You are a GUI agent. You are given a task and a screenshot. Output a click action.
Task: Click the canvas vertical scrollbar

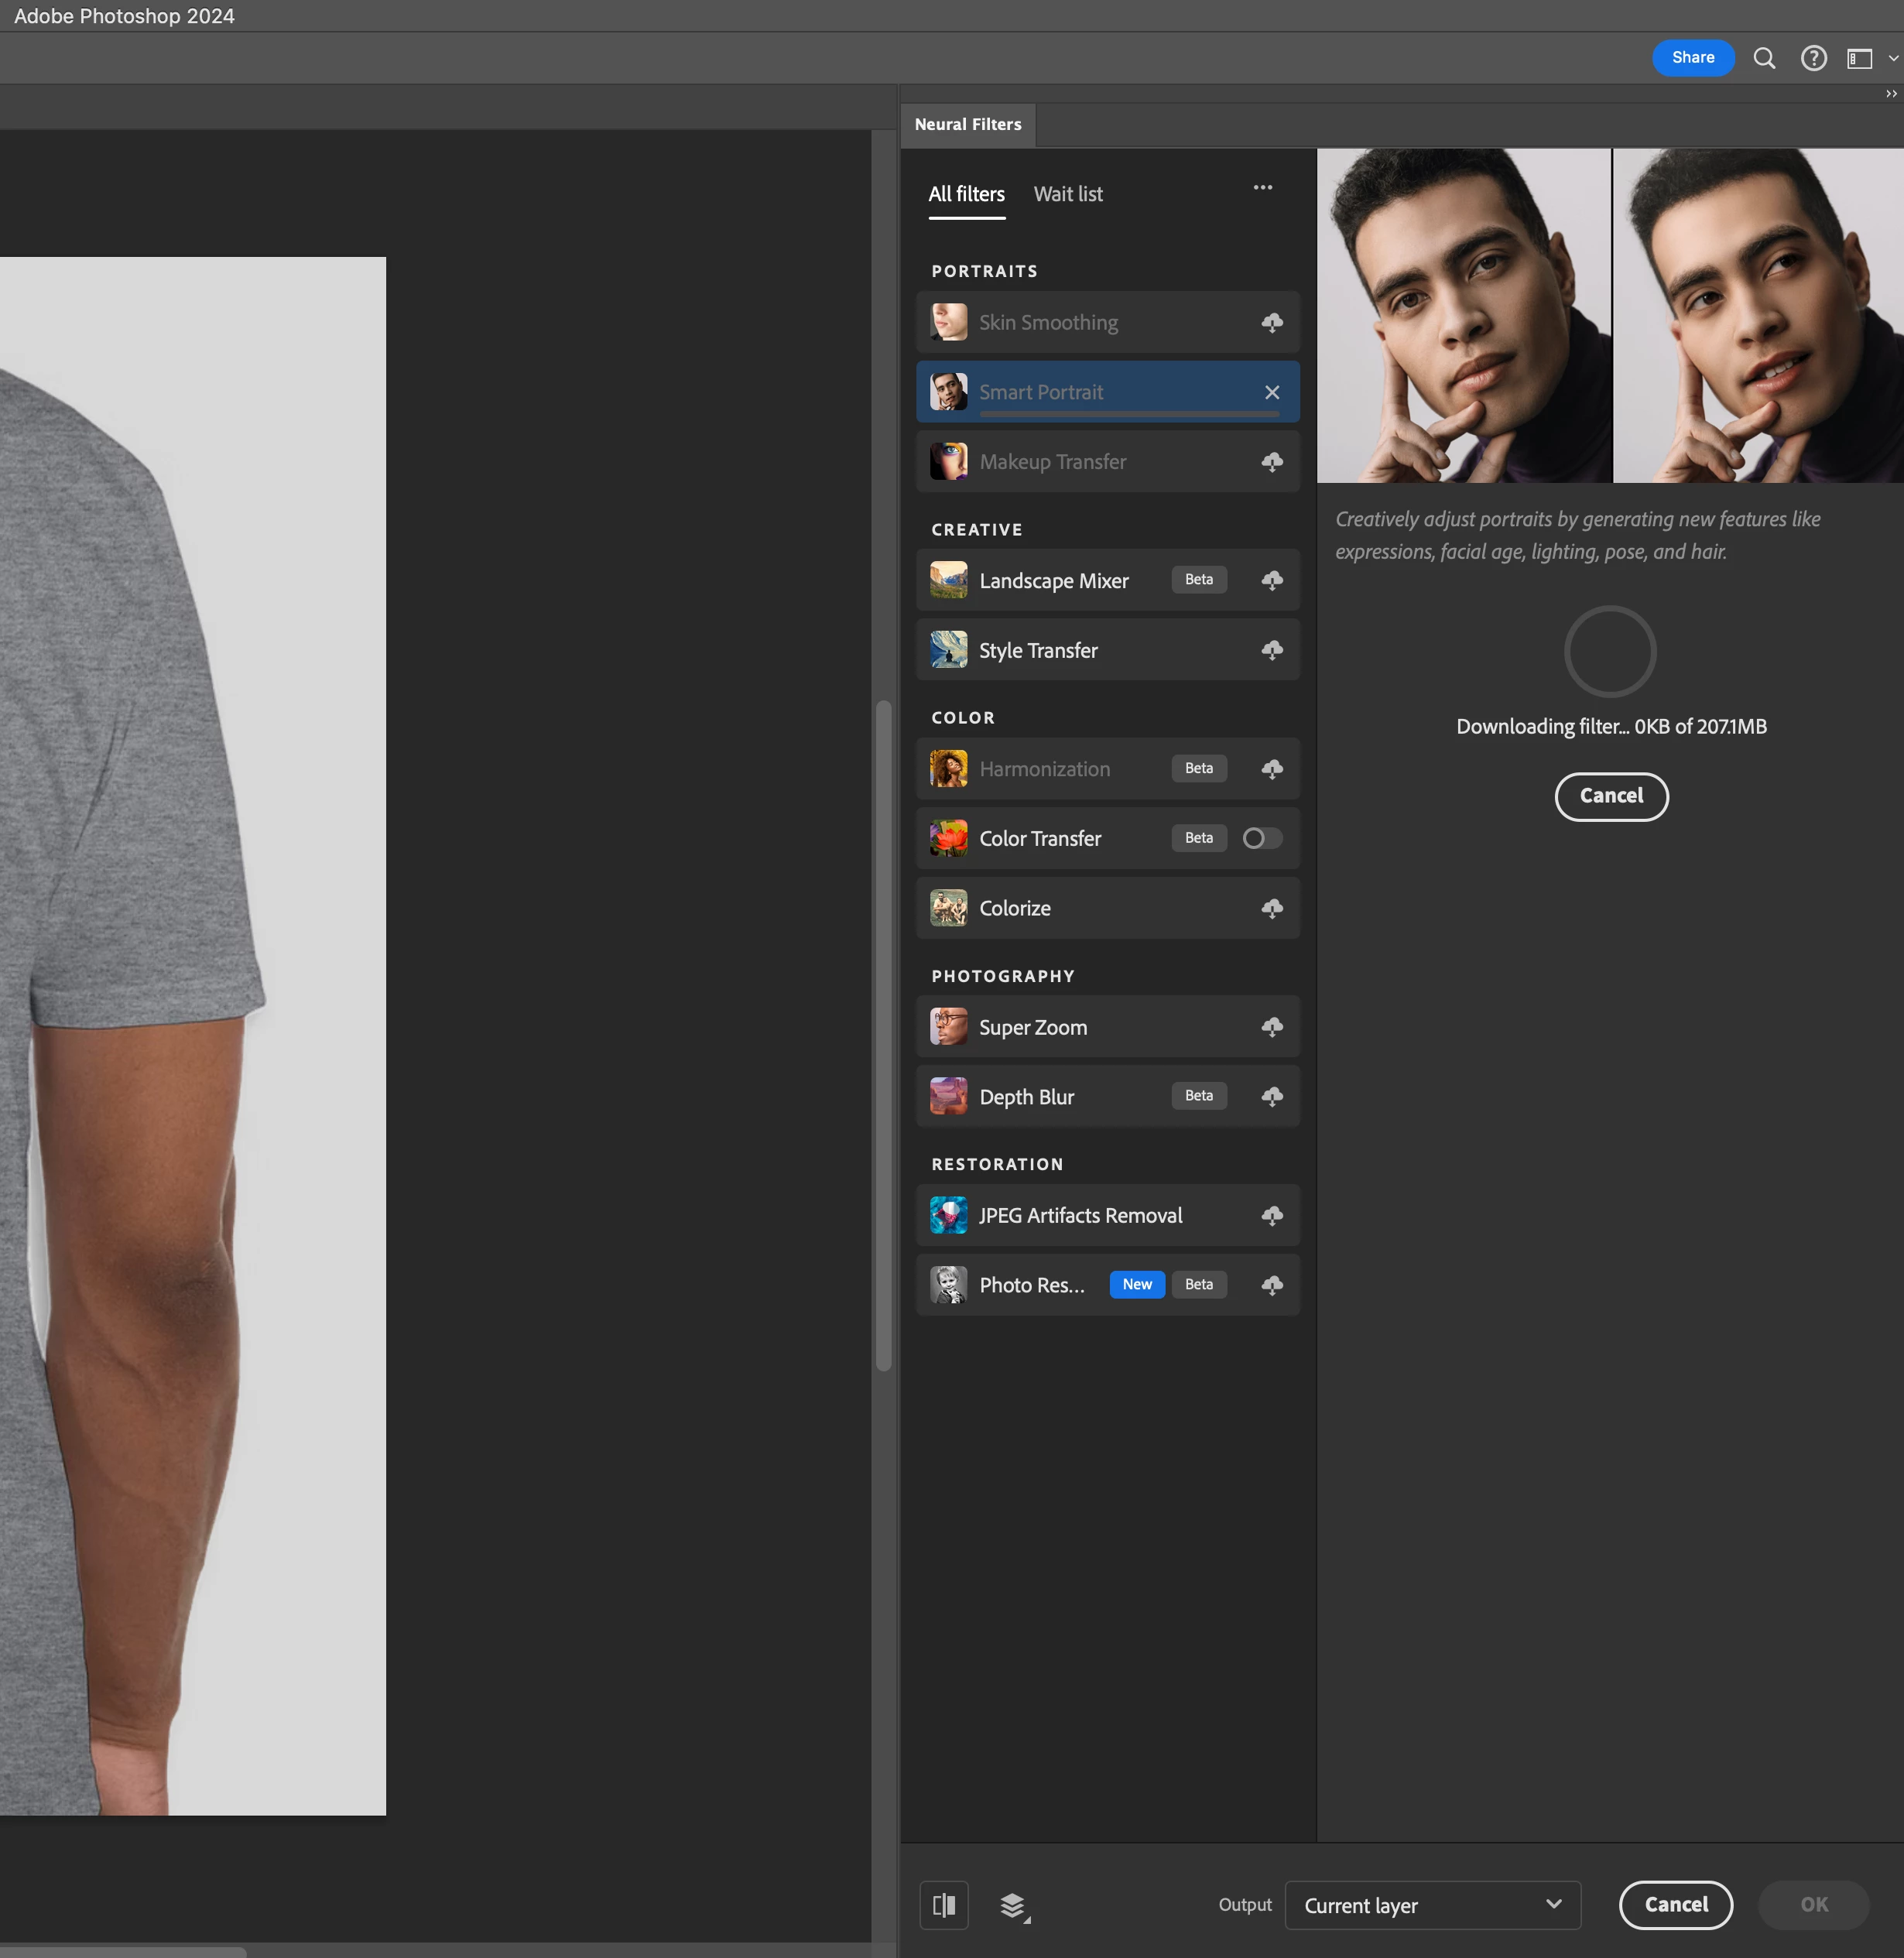(883, 1035)
